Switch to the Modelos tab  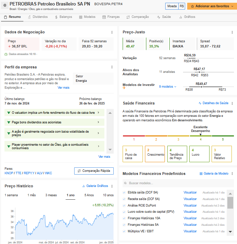[87, 17]
